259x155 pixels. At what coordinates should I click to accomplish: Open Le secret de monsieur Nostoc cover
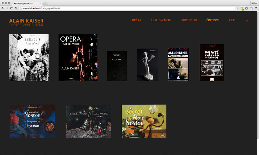point(144,121)
